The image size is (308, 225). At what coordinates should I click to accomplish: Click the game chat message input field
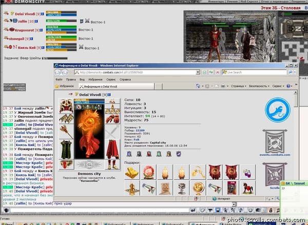100,210
